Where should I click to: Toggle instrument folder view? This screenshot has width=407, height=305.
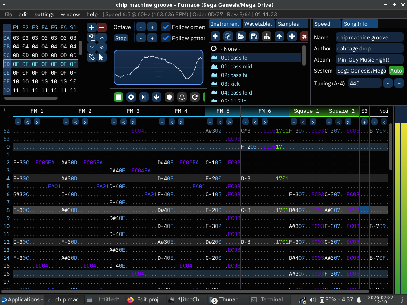(x=267, y=36)
